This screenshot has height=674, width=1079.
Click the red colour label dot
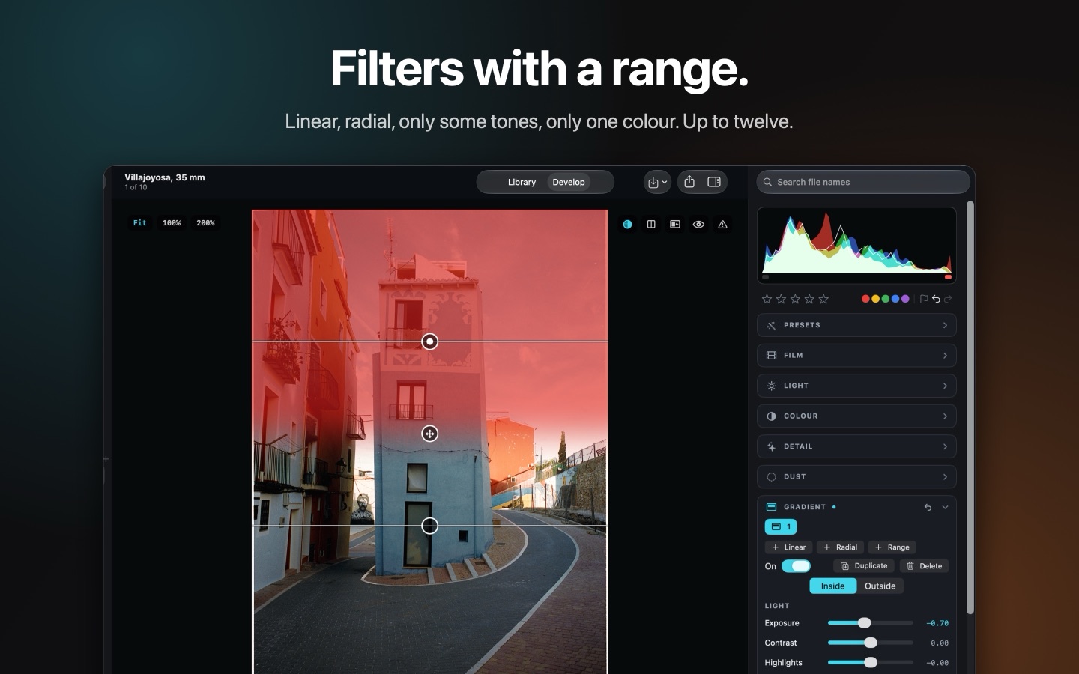(865, 299)
